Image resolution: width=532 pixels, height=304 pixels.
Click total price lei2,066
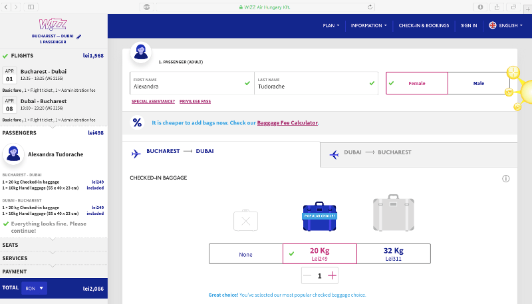[93, 289]
